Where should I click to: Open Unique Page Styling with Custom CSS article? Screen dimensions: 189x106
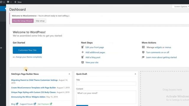[x=33, y=92]
